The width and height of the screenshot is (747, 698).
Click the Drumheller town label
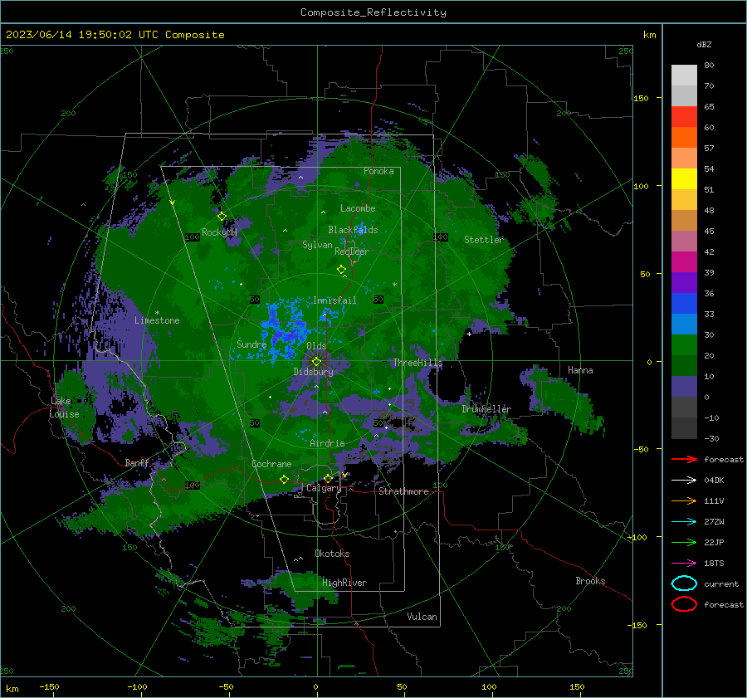[486, 409]
